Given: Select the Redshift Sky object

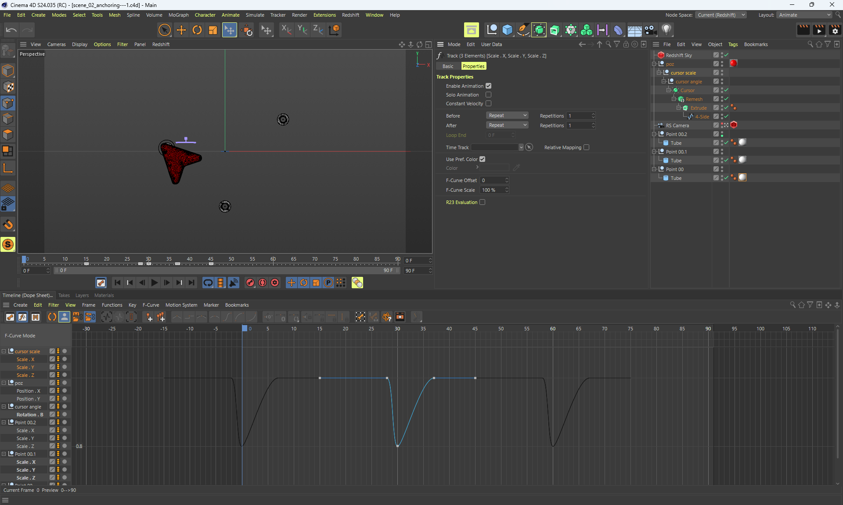Looking at the screenshot, I should pos(678,55).
